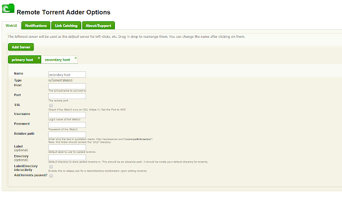This screenshot has width=342, height=213.
Task: Switch to the Notifications tab
Action: tap(36, 25)
